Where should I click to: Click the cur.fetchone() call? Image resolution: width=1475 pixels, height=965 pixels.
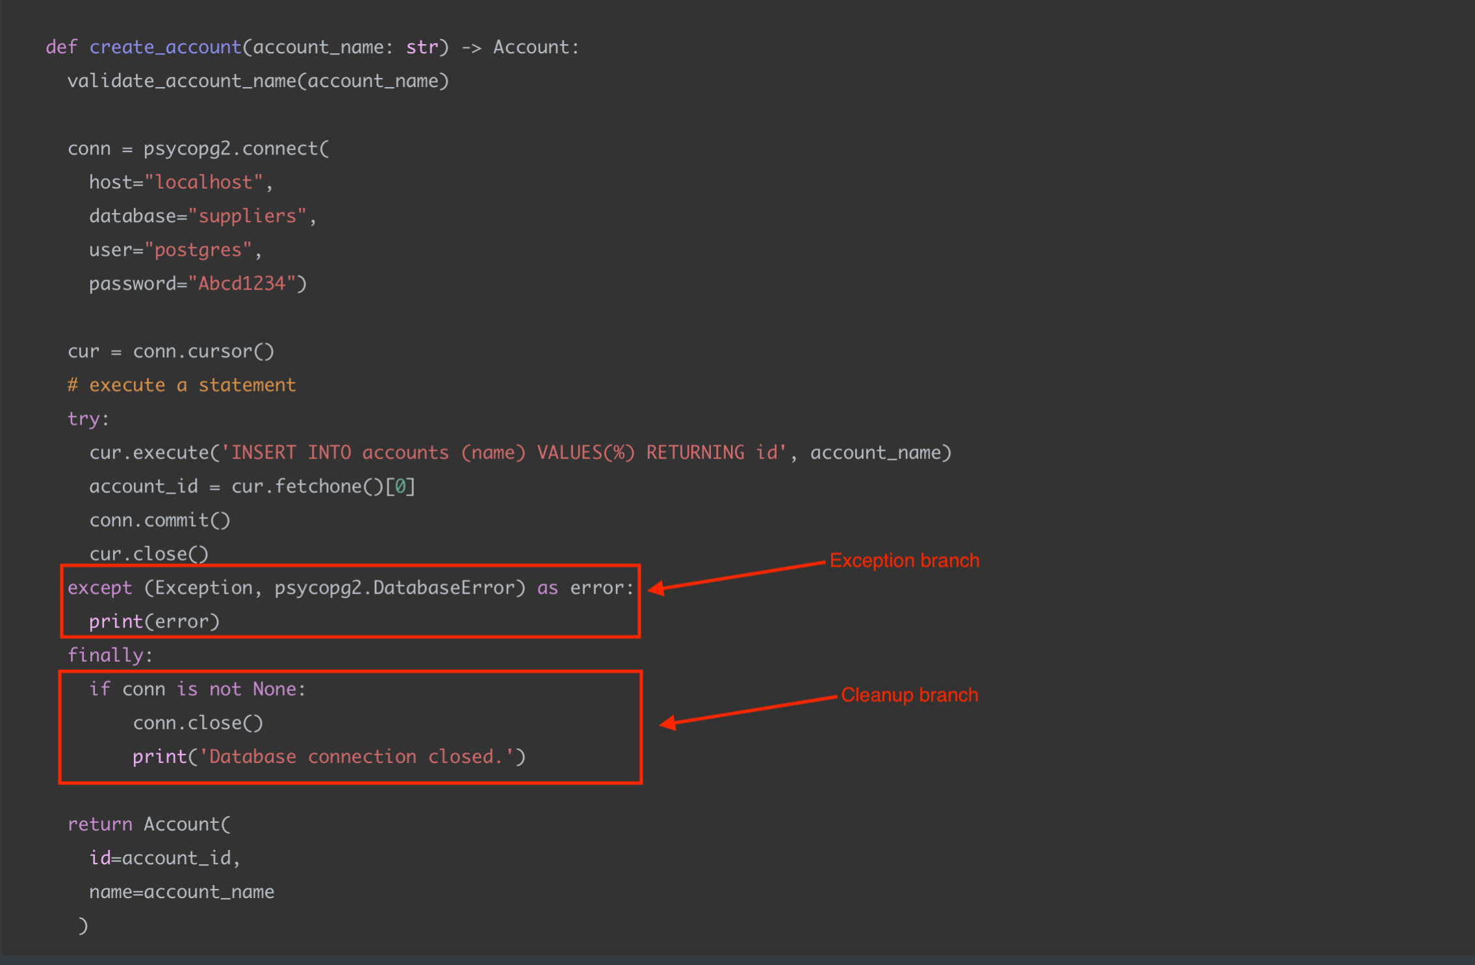pos(308,486)
